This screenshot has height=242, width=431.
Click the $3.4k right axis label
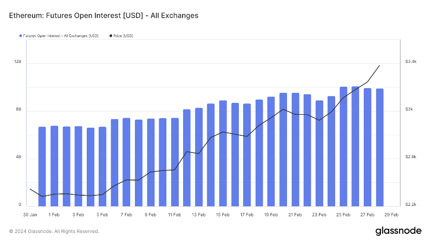[x=411, y=61]
